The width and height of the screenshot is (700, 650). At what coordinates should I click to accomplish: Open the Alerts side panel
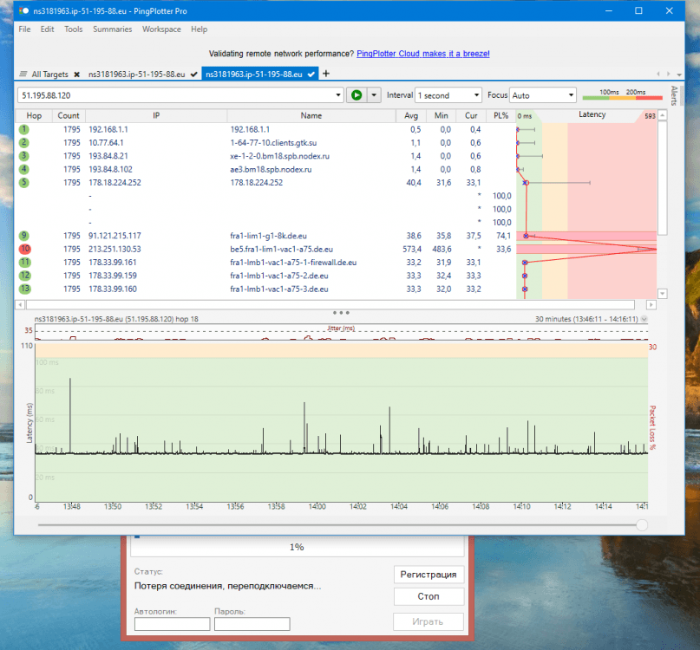[673, 95]
